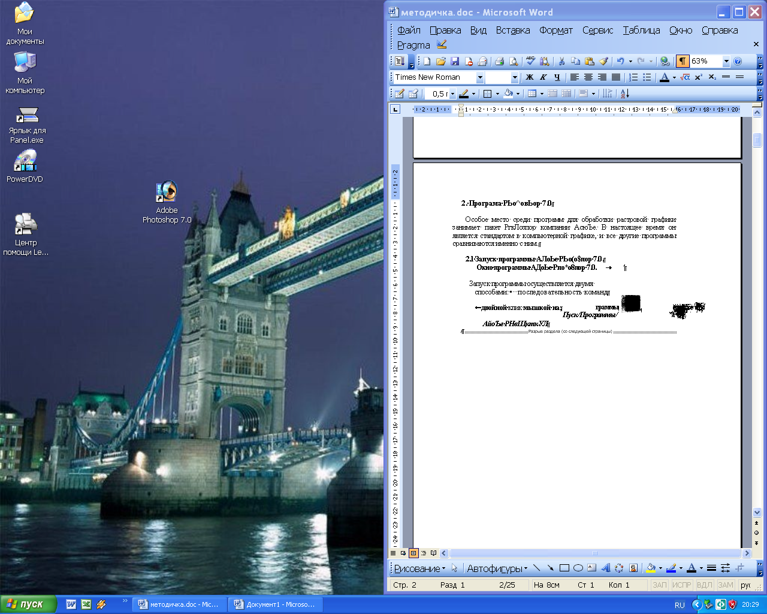The image size is (767, 614).
Task: Switch to Документ1 window in taskbar
Action: pos(275,604)
